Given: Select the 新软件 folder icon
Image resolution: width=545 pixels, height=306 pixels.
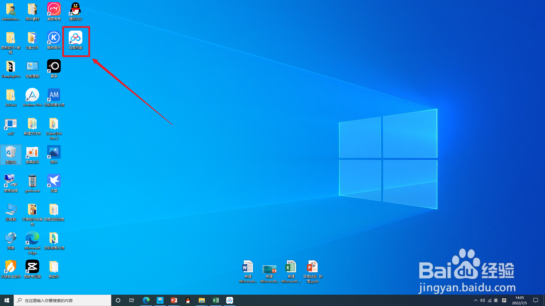Looking at the screenshot, I should click(54, 269).
